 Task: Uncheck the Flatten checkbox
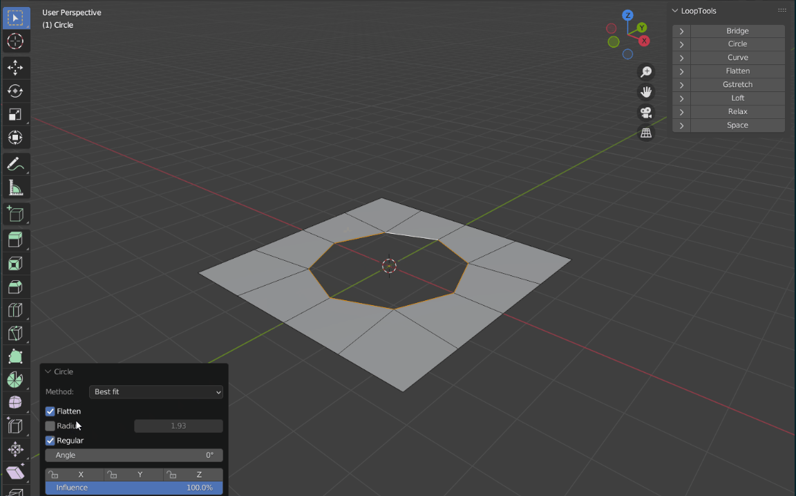click(50, 411)
